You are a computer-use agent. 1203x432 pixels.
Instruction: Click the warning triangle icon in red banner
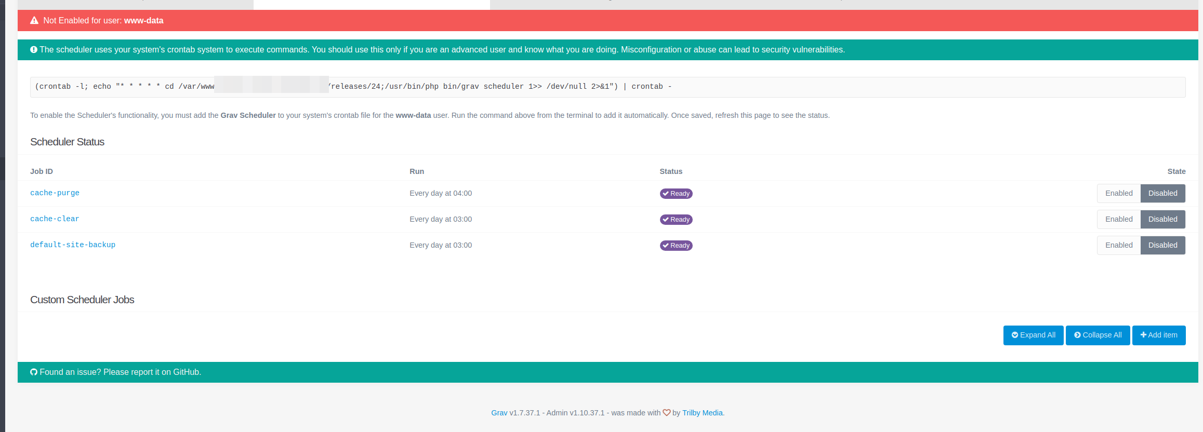click(x=34, y=21)
